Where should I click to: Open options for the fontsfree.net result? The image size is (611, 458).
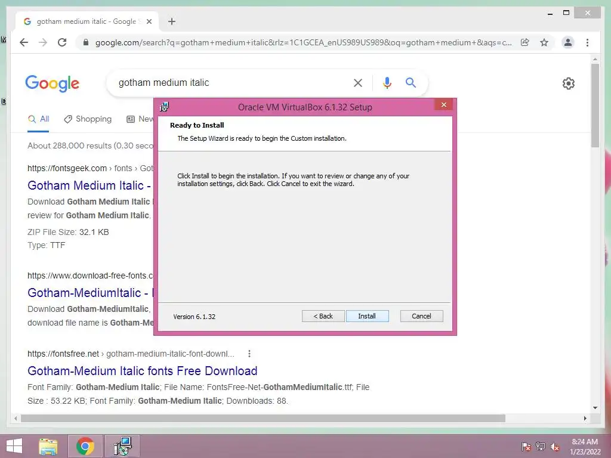pyautogui.click(x=249, y=354)
